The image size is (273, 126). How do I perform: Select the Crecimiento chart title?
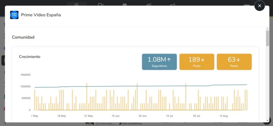30,57
